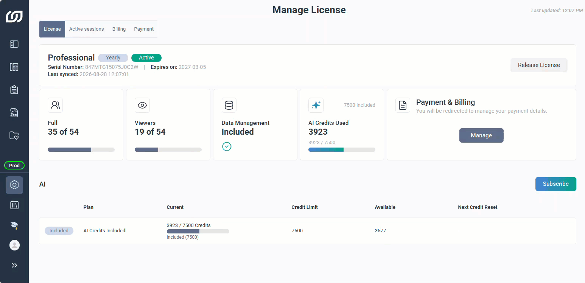This screenshot has width=585, height=283.
Task: Open the graduation cap learning icon
Action: pos(14,225)
